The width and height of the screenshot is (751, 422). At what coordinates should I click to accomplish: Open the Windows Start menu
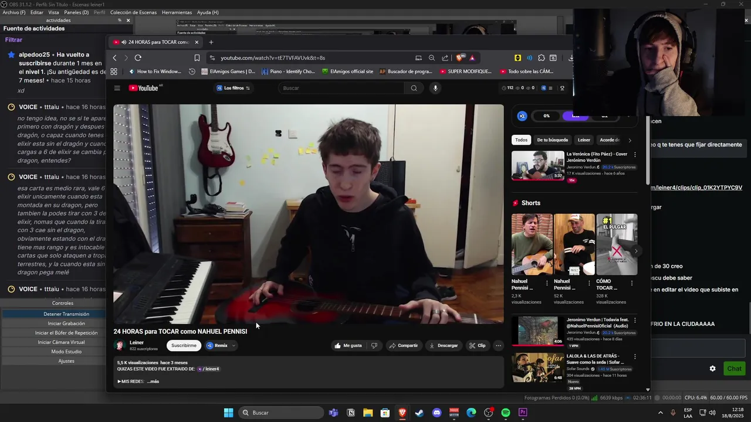[228, 413]
